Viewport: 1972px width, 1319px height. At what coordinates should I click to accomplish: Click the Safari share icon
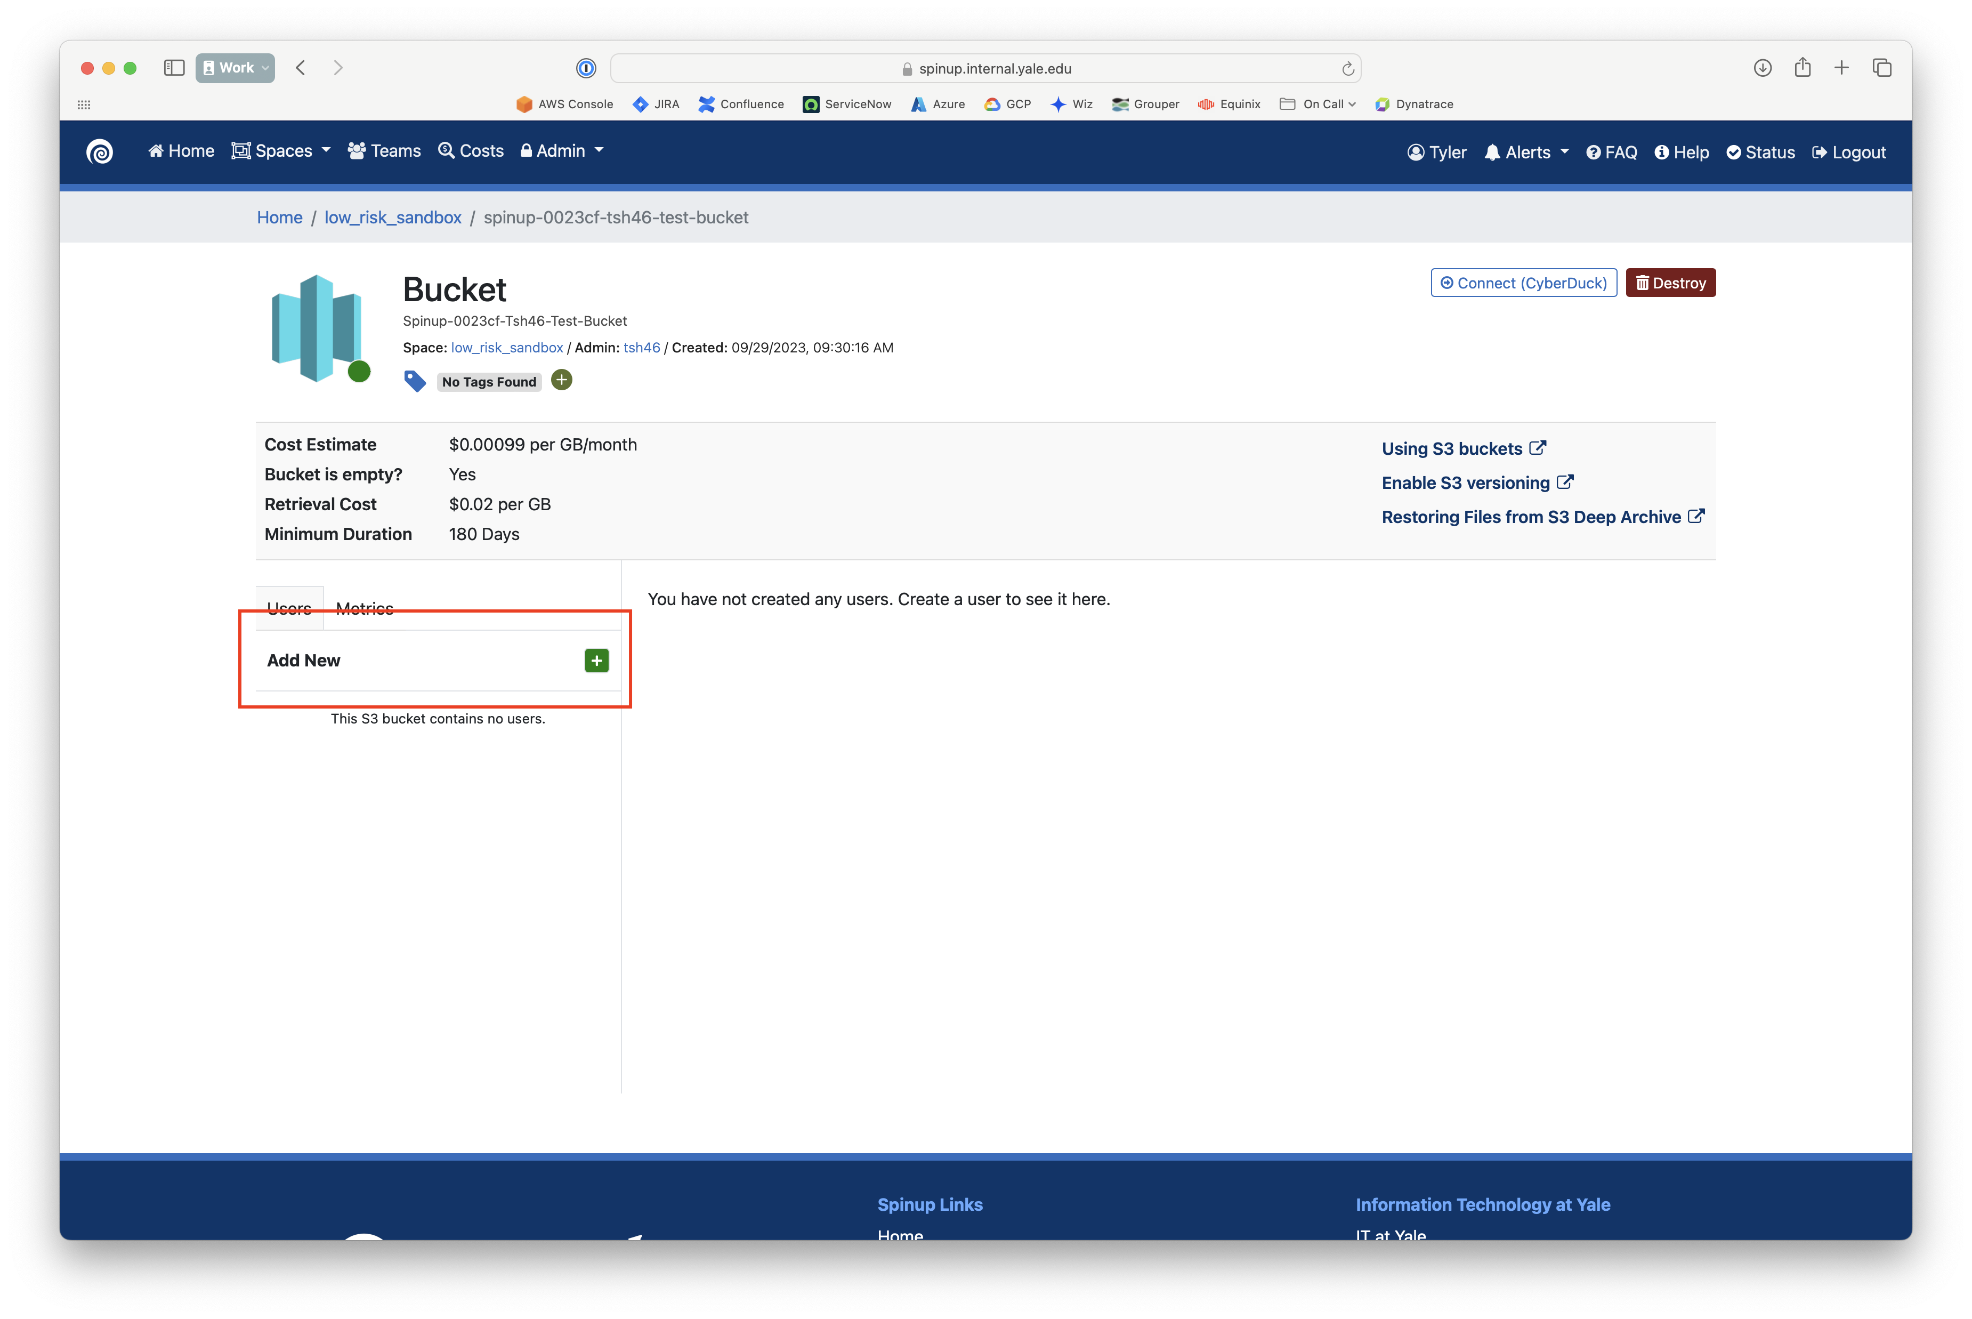[x=1802, y=67]
